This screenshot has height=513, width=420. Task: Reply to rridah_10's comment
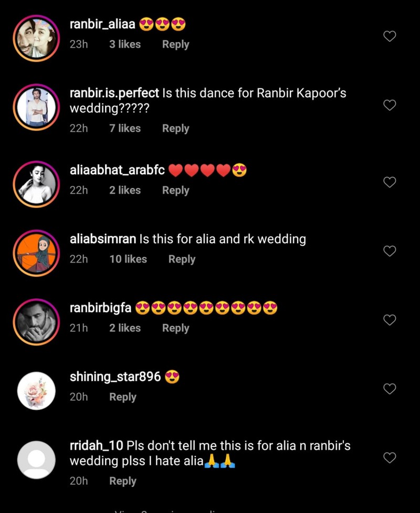122,481
